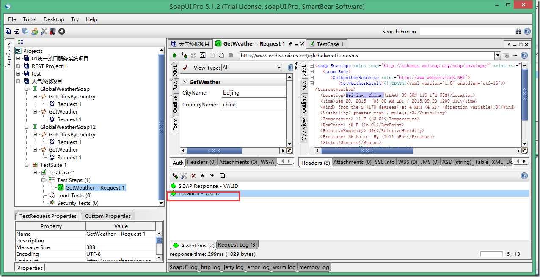Click the proxy/database icon in main toolbar
The height and width of the screenshot is (277, 540).
tap(52, 31)
